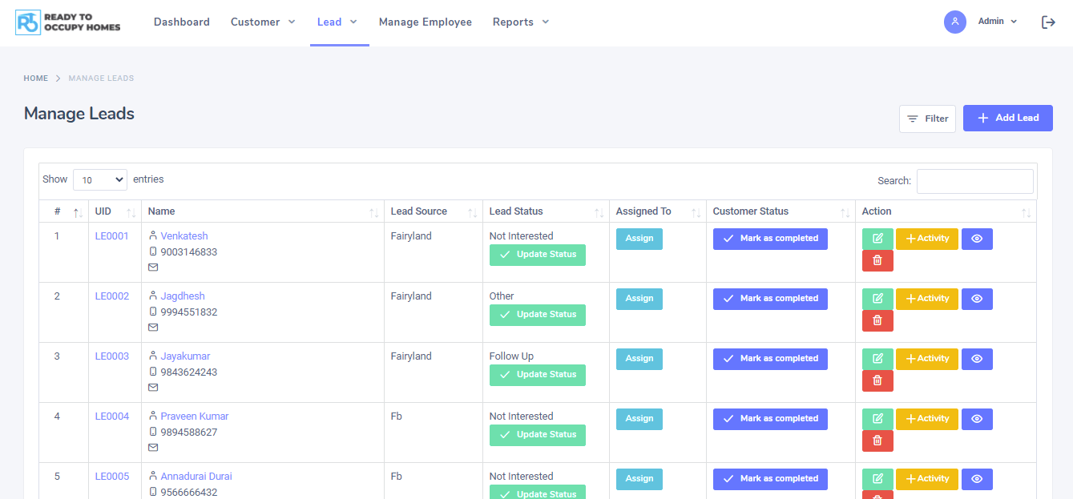
Task: Mark Jagdhesh as completed
Action: coord(770,299)
